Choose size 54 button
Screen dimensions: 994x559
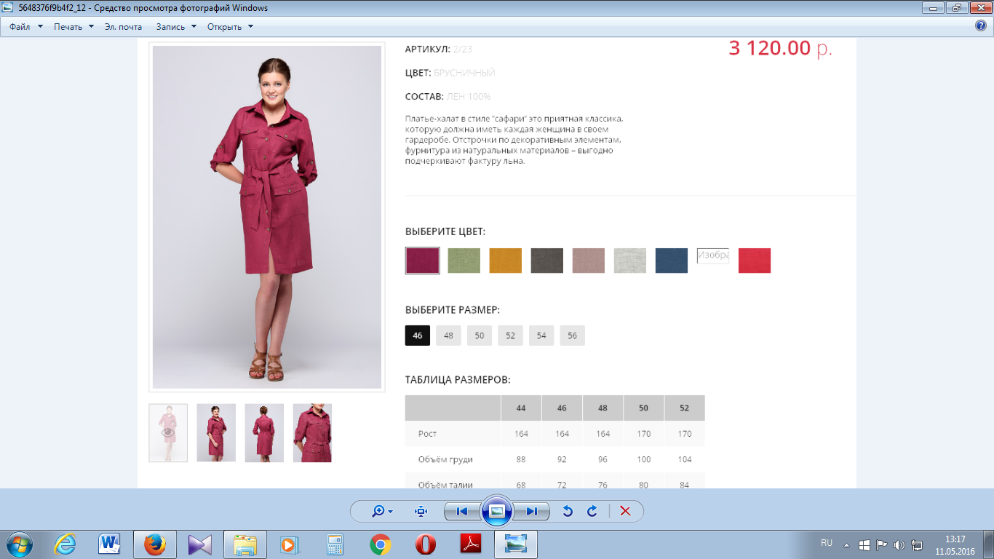tap(541, 336)
